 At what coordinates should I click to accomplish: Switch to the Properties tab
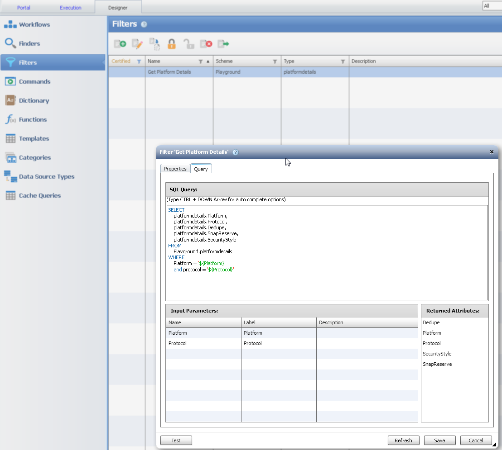(x=175, y=169)
